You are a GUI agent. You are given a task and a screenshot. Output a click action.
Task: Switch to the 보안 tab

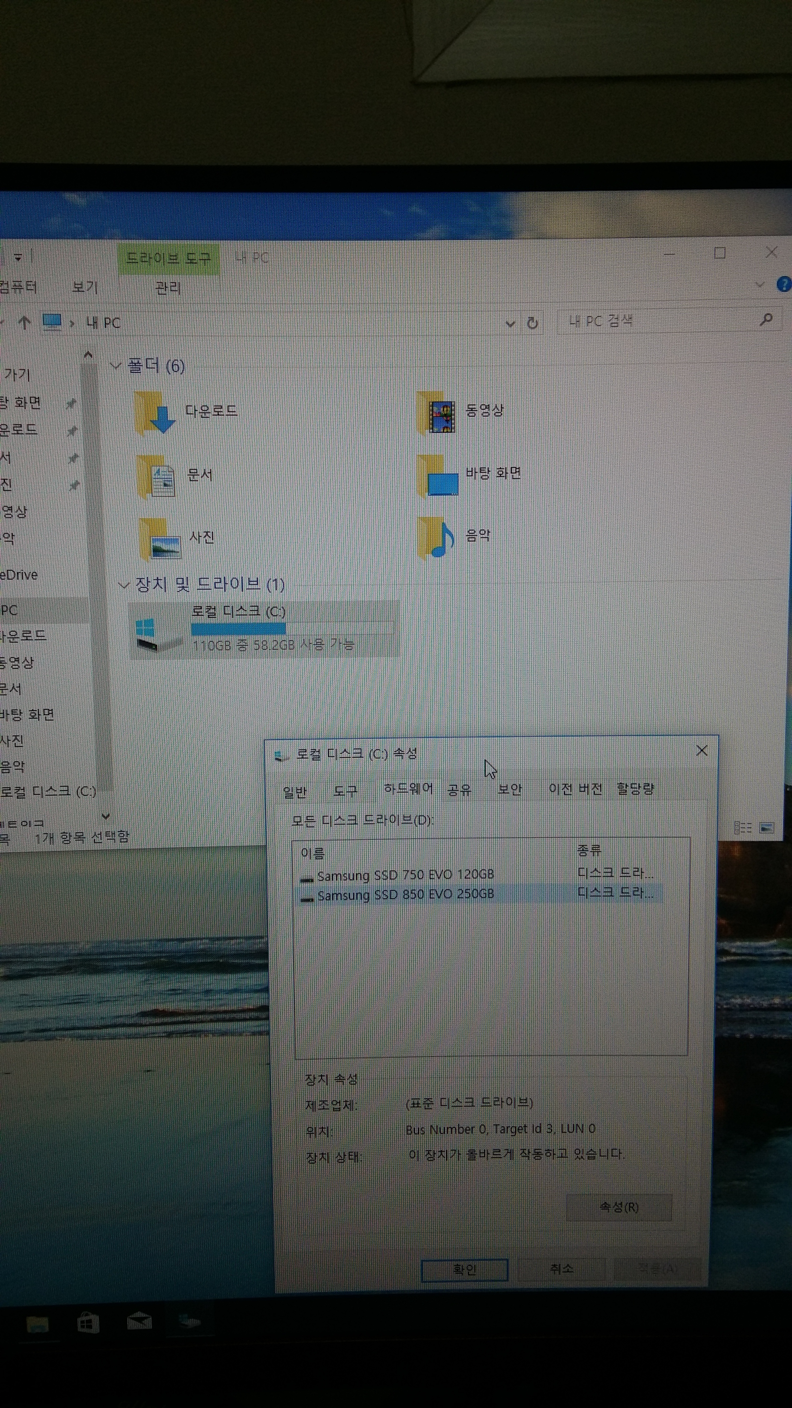[510, 789]
